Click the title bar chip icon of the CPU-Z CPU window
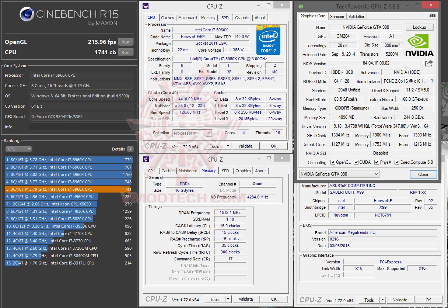This screenshot has height=308, width=448. click(146, 6)
